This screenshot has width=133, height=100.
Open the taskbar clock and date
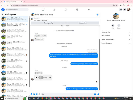tap(126, 98)
